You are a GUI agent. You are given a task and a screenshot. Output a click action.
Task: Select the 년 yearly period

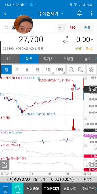(37, 70)
